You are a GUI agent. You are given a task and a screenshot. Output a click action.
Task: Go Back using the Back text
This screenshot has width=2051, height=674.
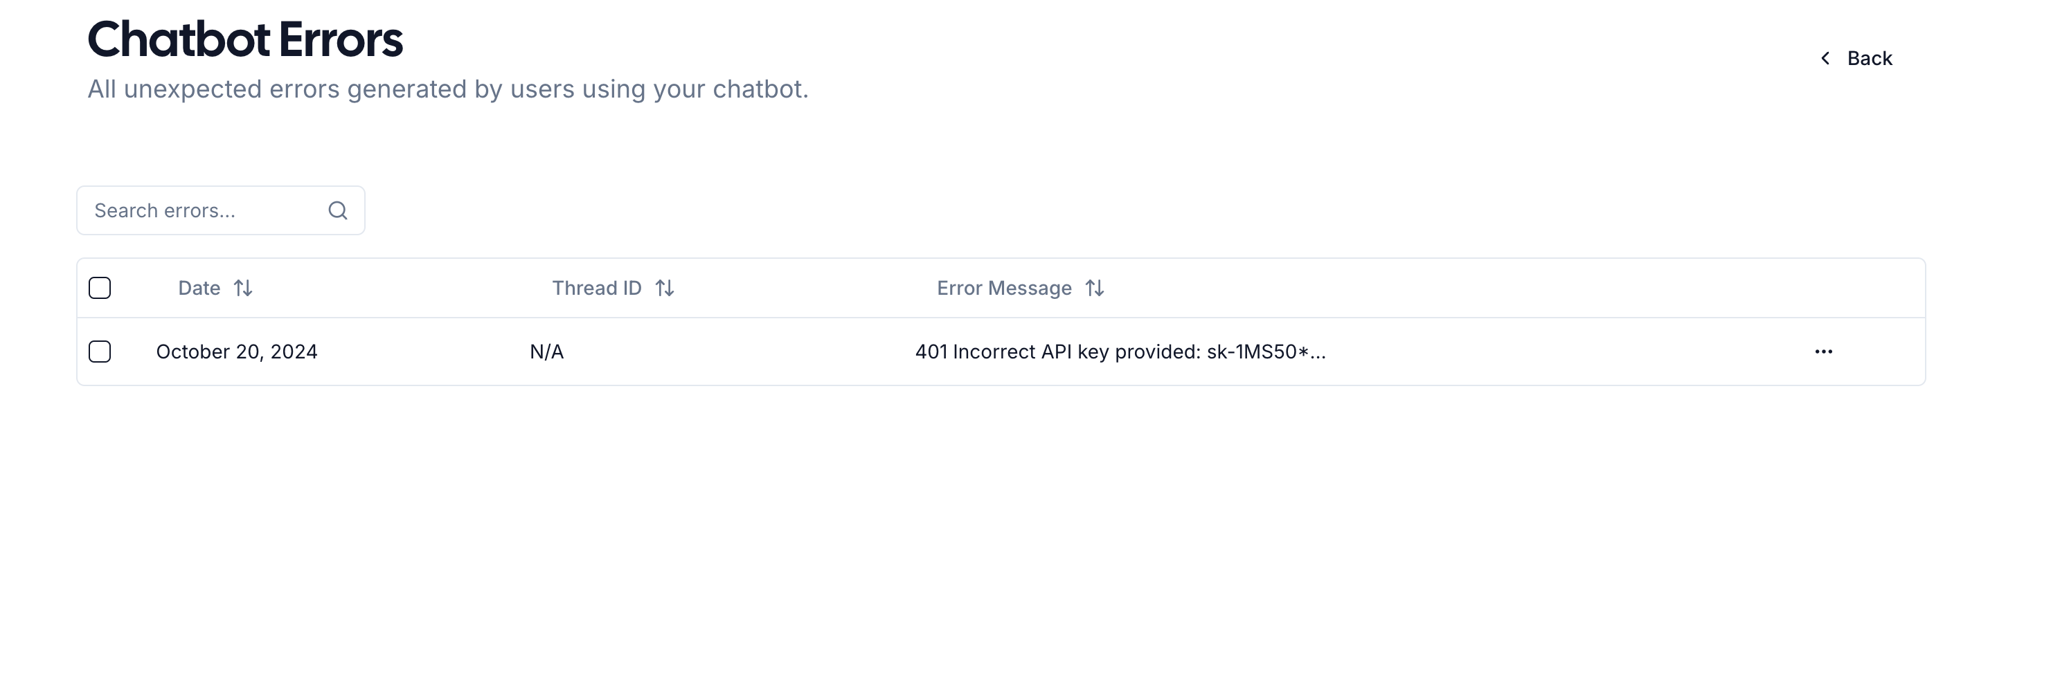pyautogui.click(x=1870, y=58)
